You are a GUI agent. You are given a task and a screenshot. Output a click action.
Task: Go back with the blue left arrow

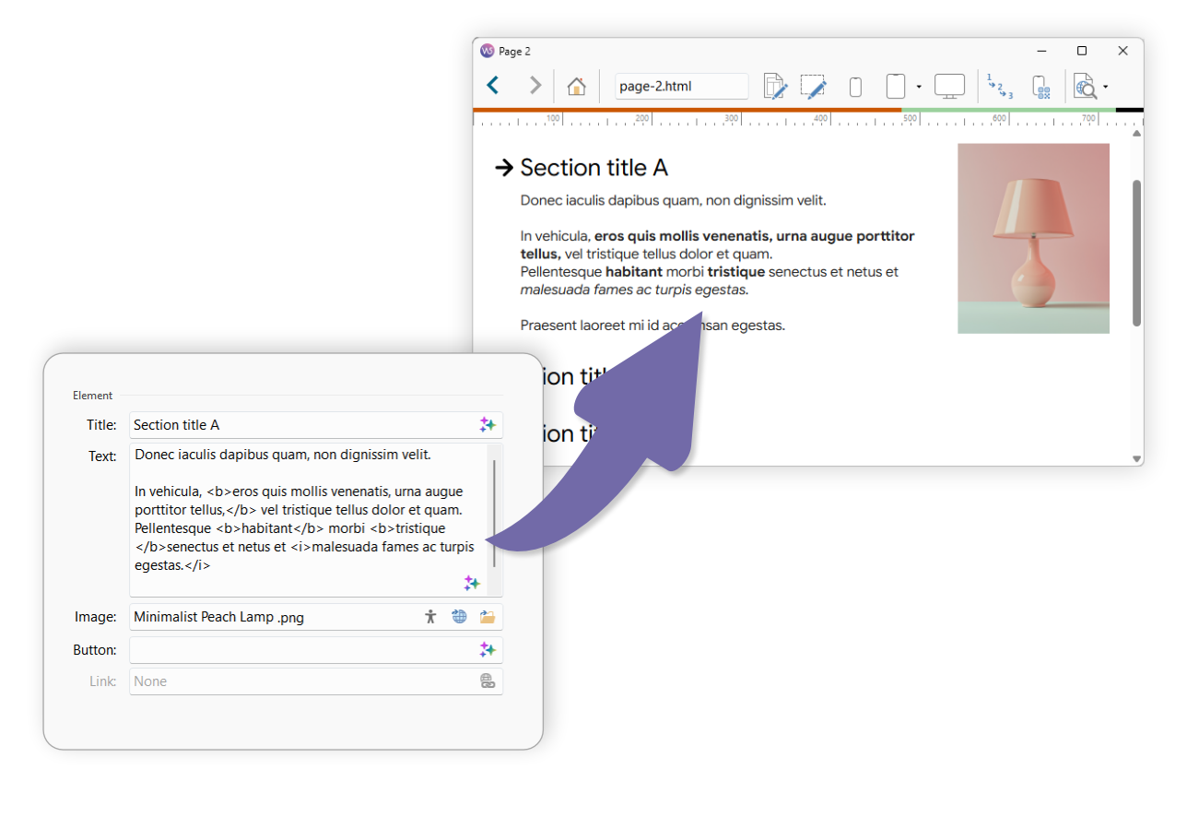[493, 86]
